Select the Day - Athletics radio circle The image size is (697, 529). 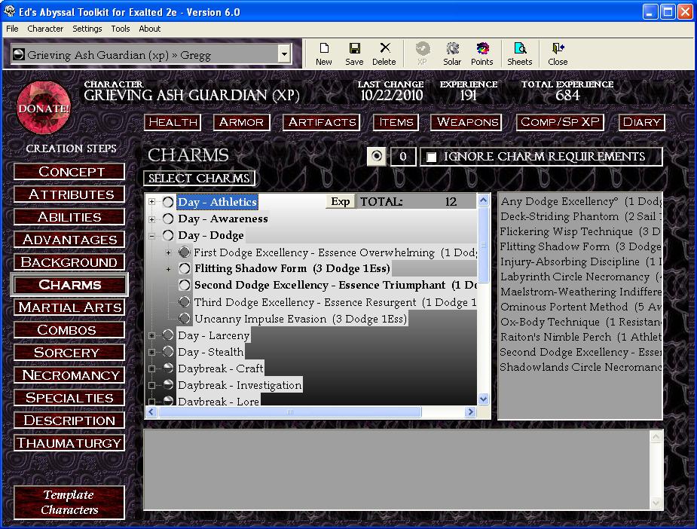click(168, 202)
